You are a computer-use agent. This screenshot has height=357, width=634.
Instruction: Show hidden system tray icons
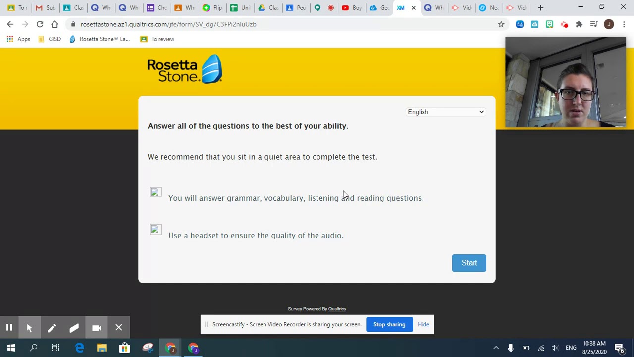[496, 348]
